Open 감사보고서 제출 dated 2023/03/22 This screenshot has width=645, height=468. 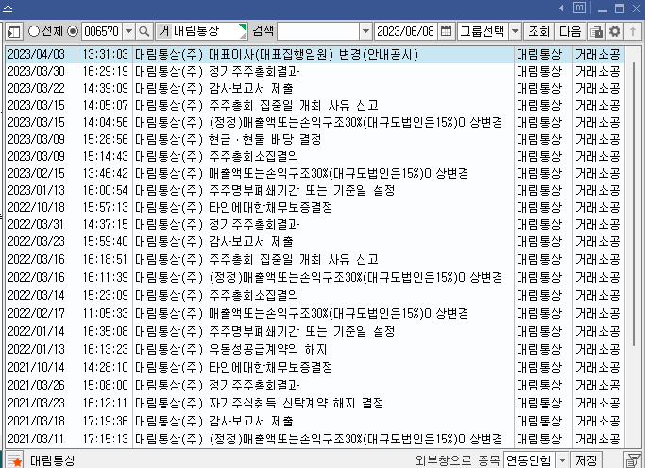tap(214, 88)
